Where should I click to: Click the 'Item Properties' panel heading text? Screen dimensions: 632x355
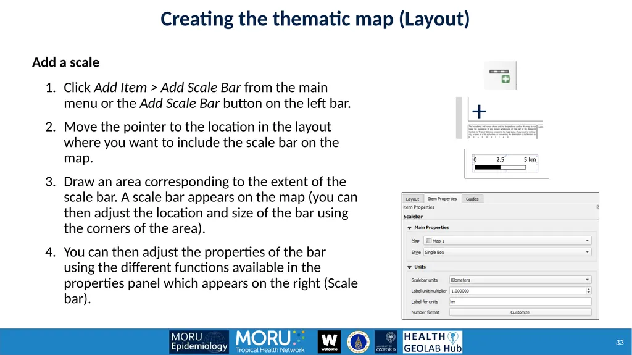click(419, 207)
